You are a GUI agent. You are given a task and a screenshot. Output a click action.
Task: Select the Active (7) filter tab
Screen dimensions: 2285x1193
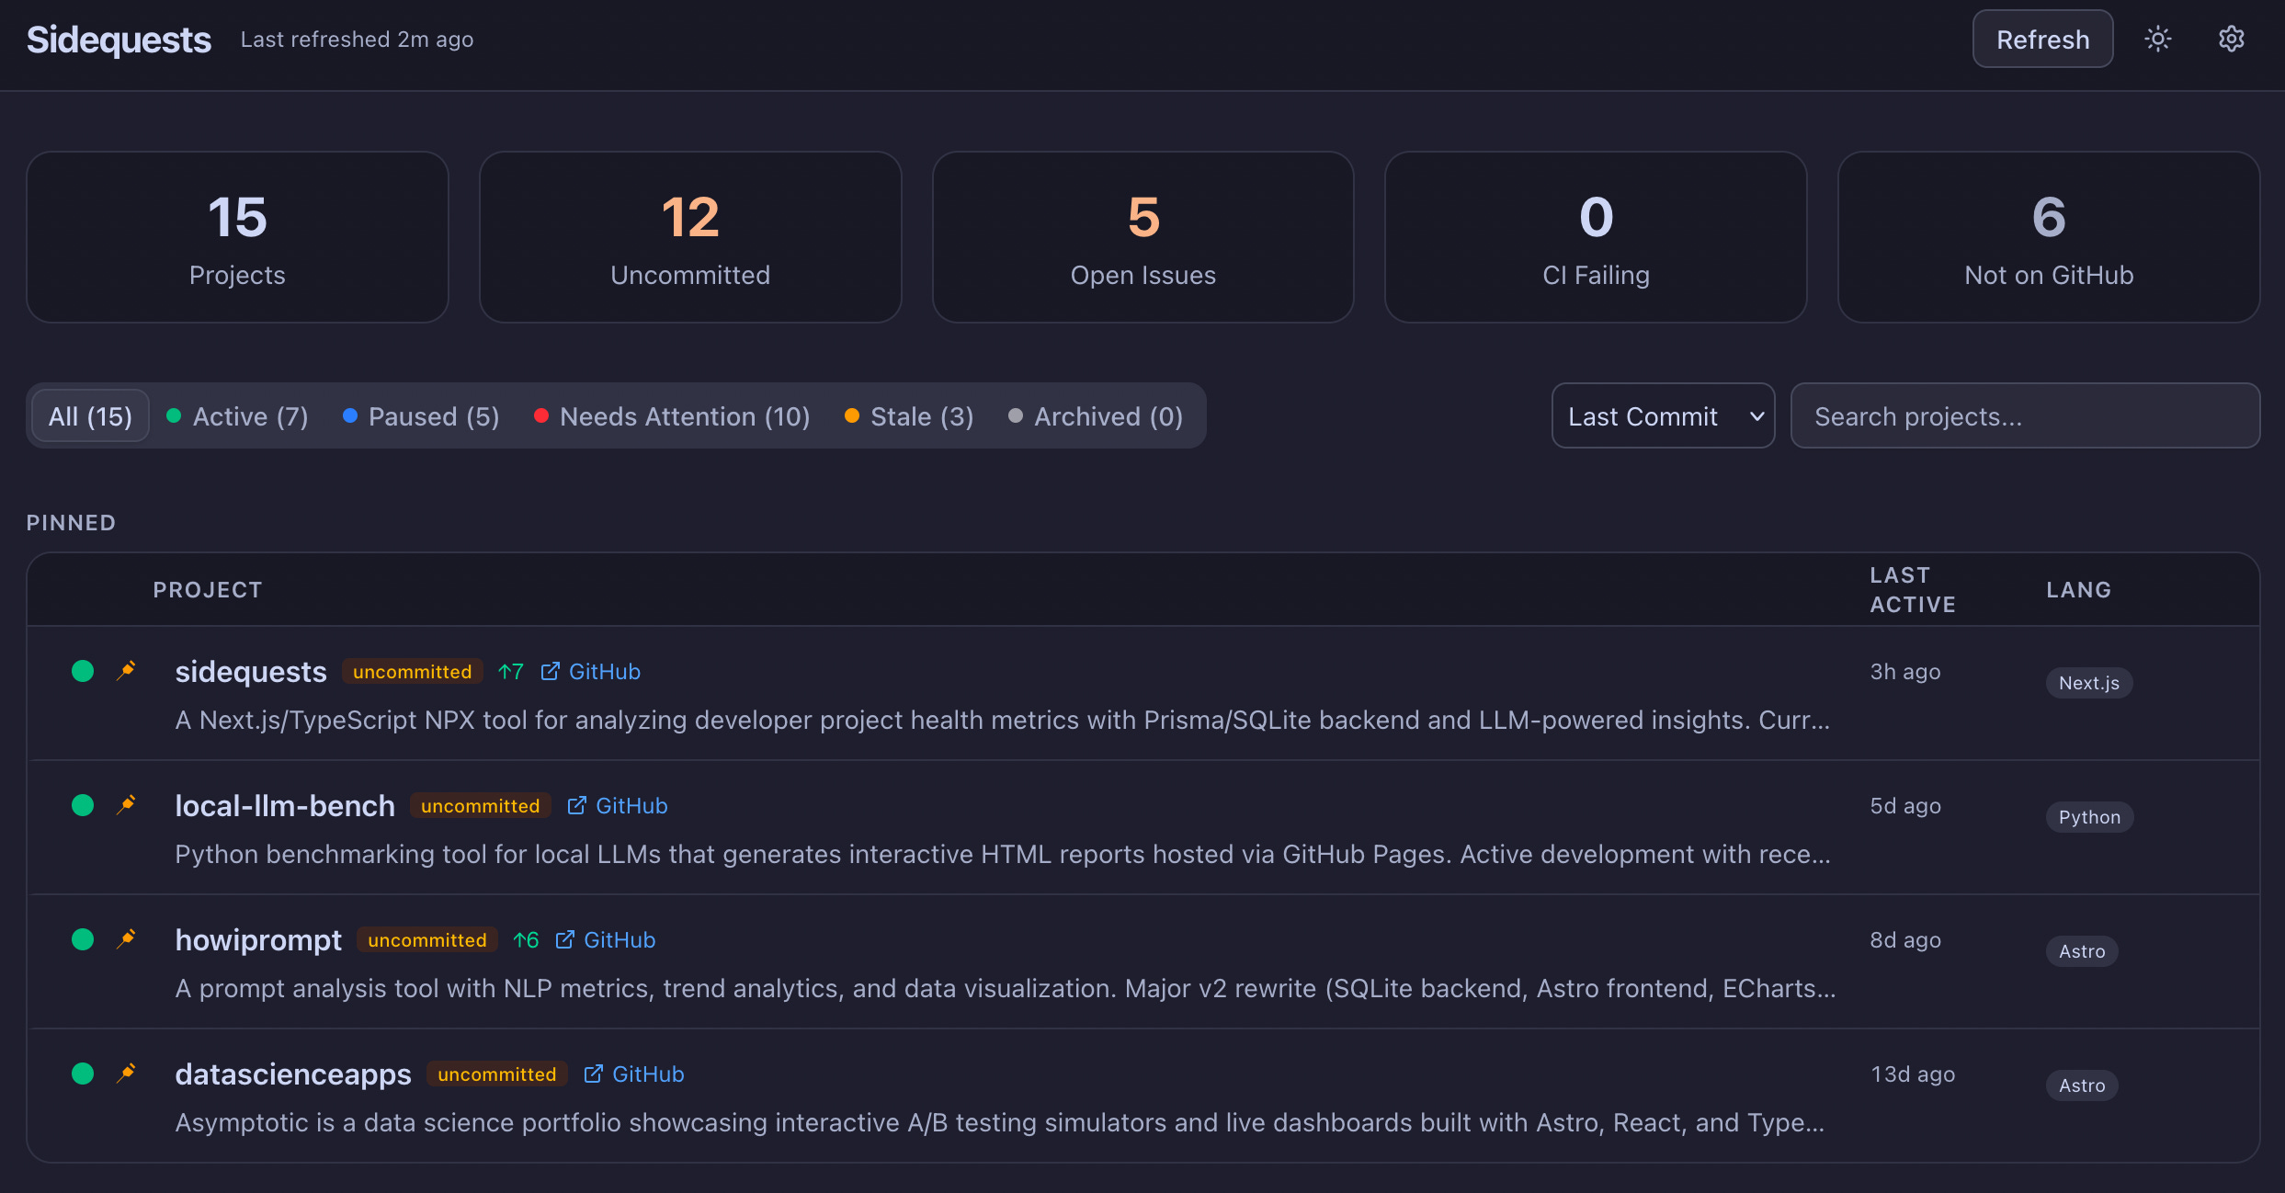point(237,416)
